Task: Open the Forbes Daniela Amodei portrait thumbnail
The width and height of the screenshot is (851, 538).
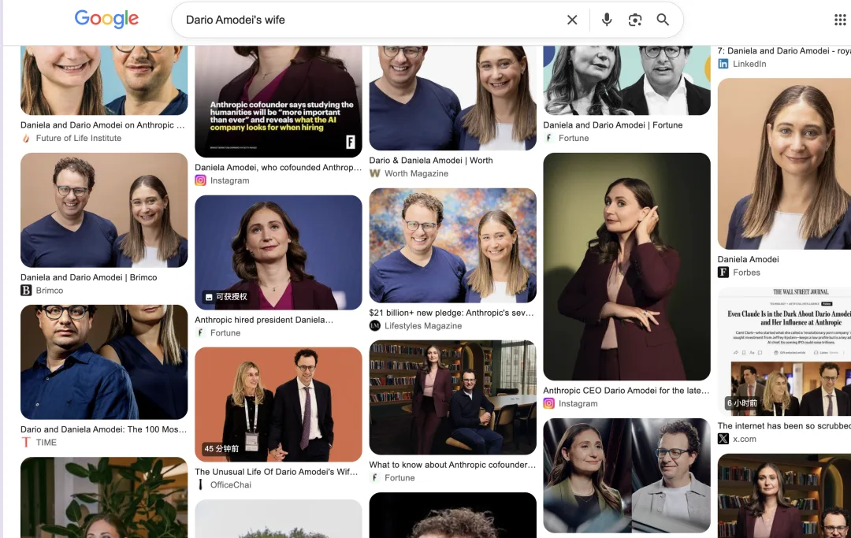Action: (784, 164)
